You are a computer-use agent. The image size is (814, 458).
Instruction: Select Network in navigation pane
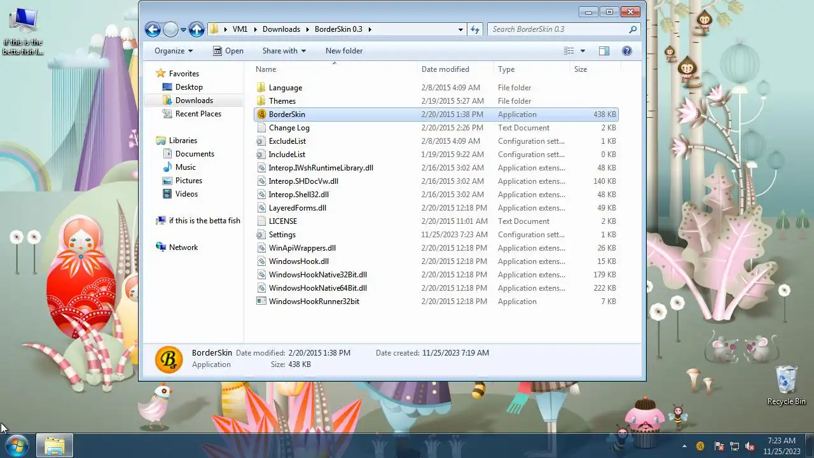click(x=183, y=247)
